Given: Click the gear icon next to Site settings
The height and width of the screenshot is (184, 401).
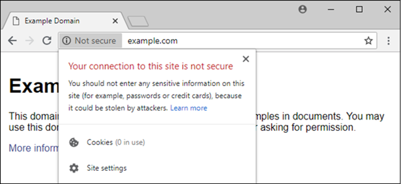Looking at the screenshot, I should (74, 168).
